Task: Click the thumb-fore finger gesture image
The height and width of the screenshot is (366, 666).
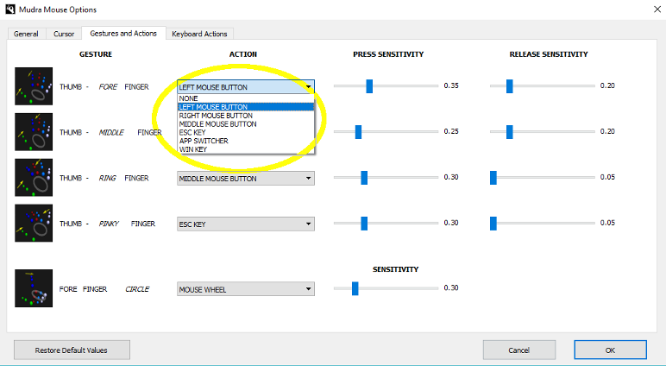Action: [34, 86]
